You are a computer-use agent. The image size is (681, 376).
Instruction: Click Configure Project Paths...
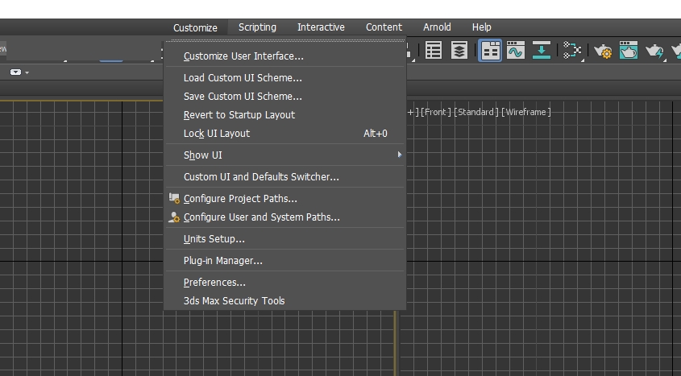point(240,199)
